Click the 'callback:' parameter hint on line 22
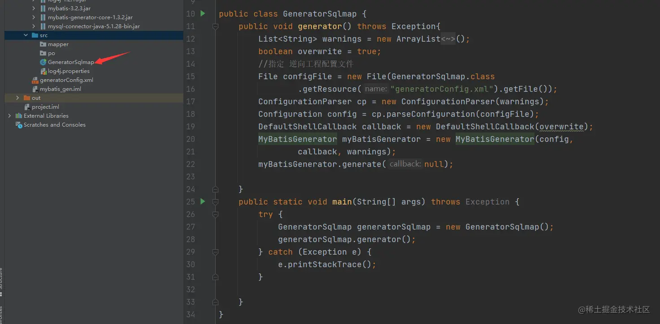 [x=405, y=164]
